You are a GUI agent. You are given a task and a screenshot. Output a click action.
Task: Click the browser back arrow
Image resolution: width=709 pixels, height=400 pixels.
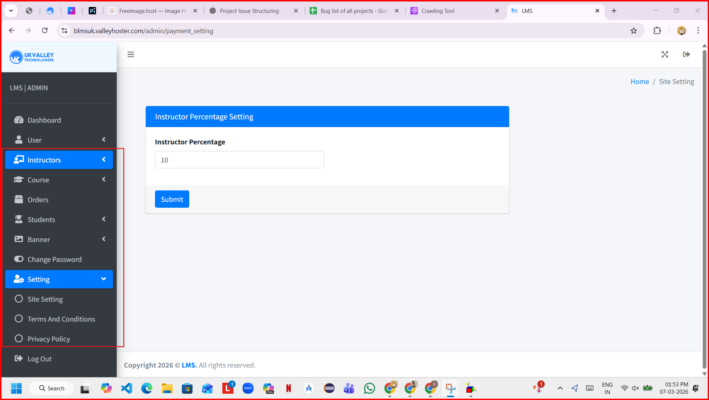pos(12,31)
